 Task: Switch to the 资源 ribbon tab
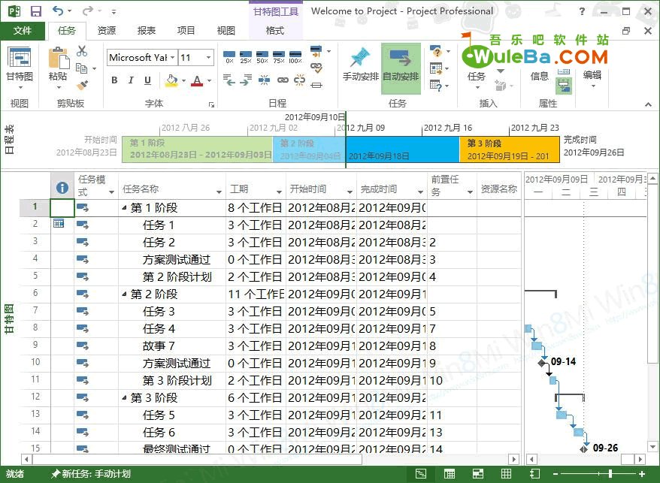click(107, 30)
